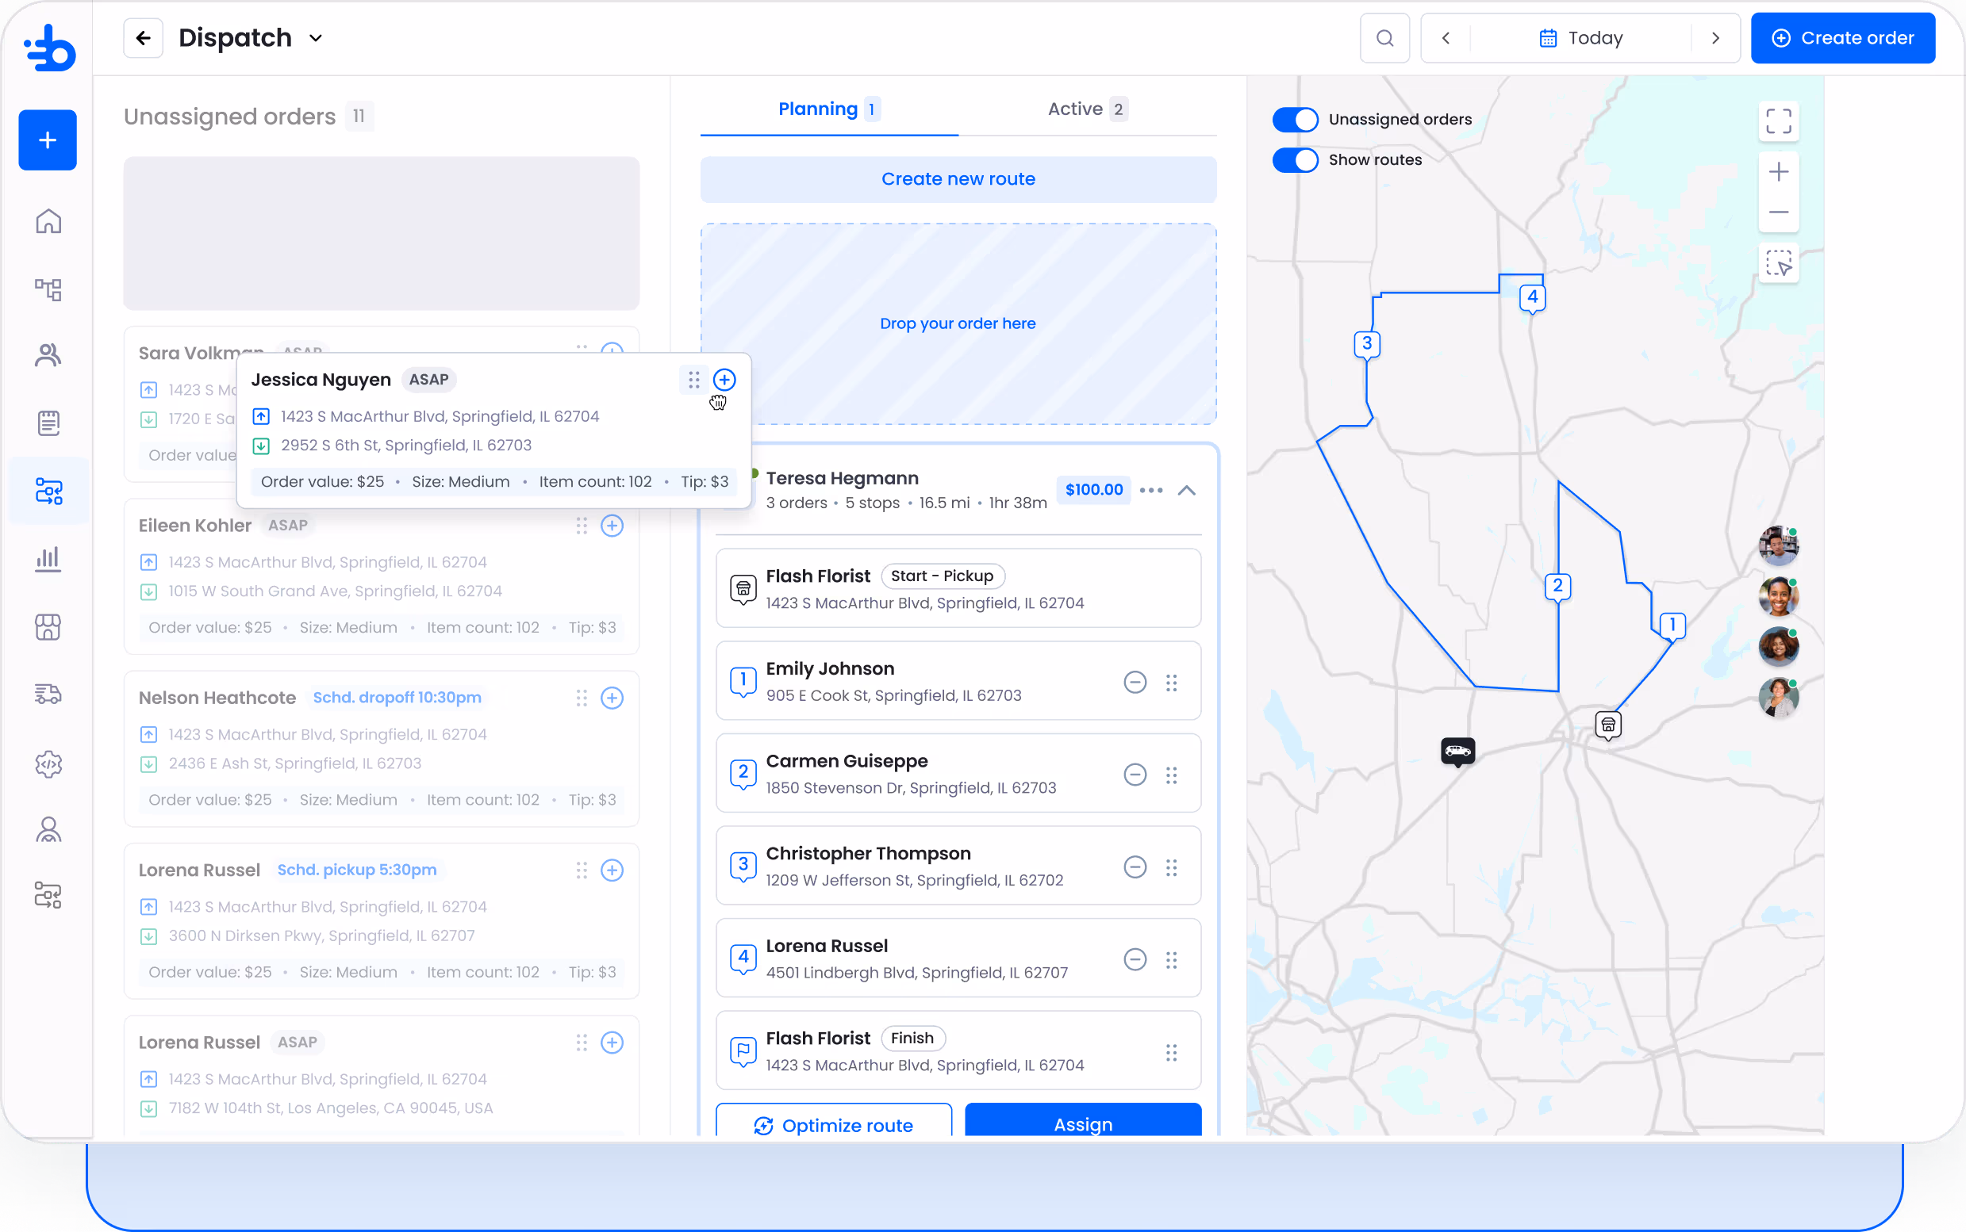This screenshot has height=1232, width=1966.
Task: Go to next day arrow
Action: 1714,38
